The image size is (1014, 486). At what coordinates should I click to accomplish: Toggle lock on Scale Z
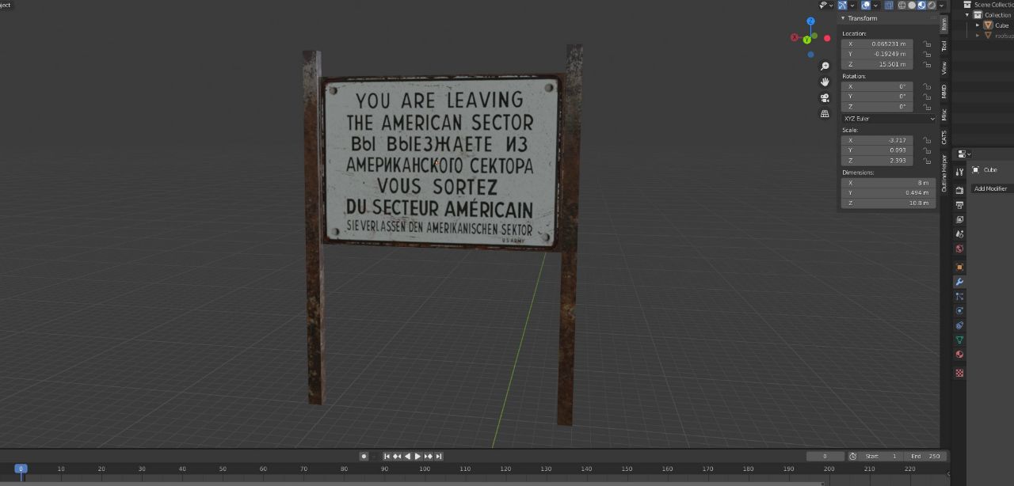(927, 161)
